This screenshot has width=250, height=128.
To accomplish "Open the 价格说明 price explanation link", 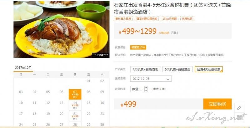I will 163,33.
